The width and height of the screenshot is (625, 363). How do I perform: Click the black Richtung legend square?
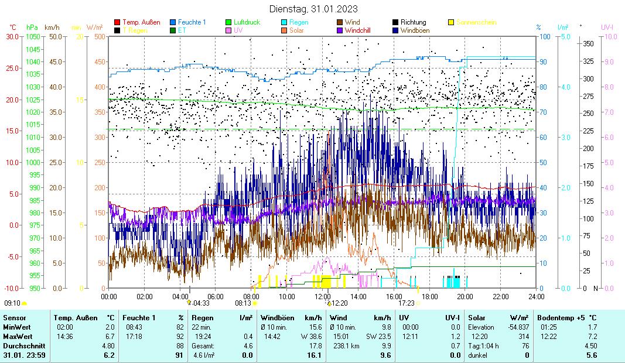tap(395, 22)
